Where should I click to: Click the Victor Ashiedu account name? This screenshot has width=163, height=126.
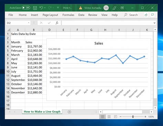[93, 8]
